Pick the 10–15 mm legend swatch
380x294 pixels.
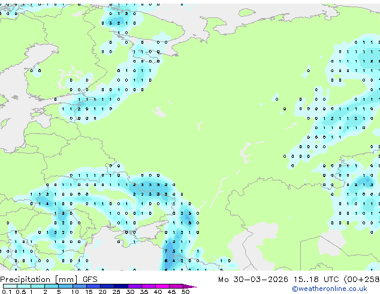click(x=79, y=286)
